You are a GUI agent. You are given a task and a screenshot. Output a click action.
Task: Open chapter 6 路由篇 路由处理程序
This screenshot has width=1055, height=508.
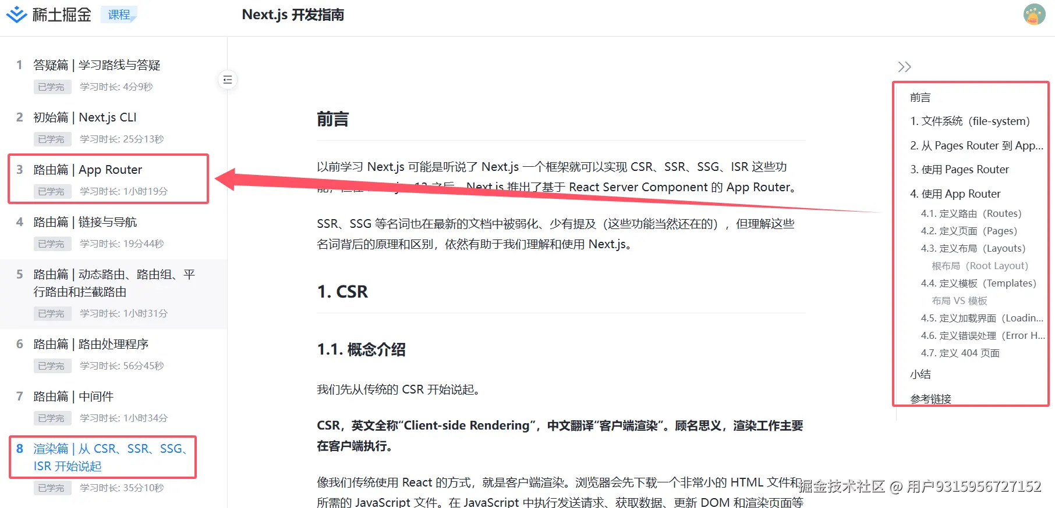[91, 344]
